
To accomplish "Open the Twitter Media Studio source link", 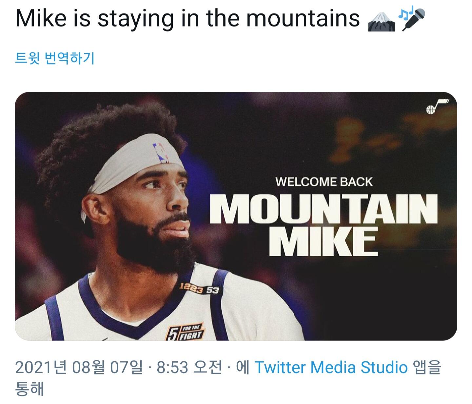I will pos(331,367).
